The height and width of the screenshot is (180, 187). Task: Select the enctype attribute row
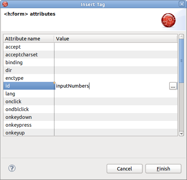[90, 78]
